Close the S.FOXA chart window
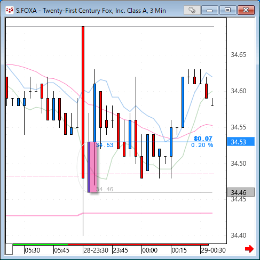The height and width of the screenshot is (260, 260). 246,10
